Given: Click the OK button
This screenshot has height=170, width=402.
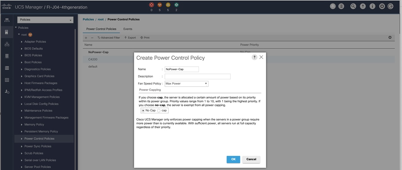Looking at the screenshot, I should (x=233, y=159).
